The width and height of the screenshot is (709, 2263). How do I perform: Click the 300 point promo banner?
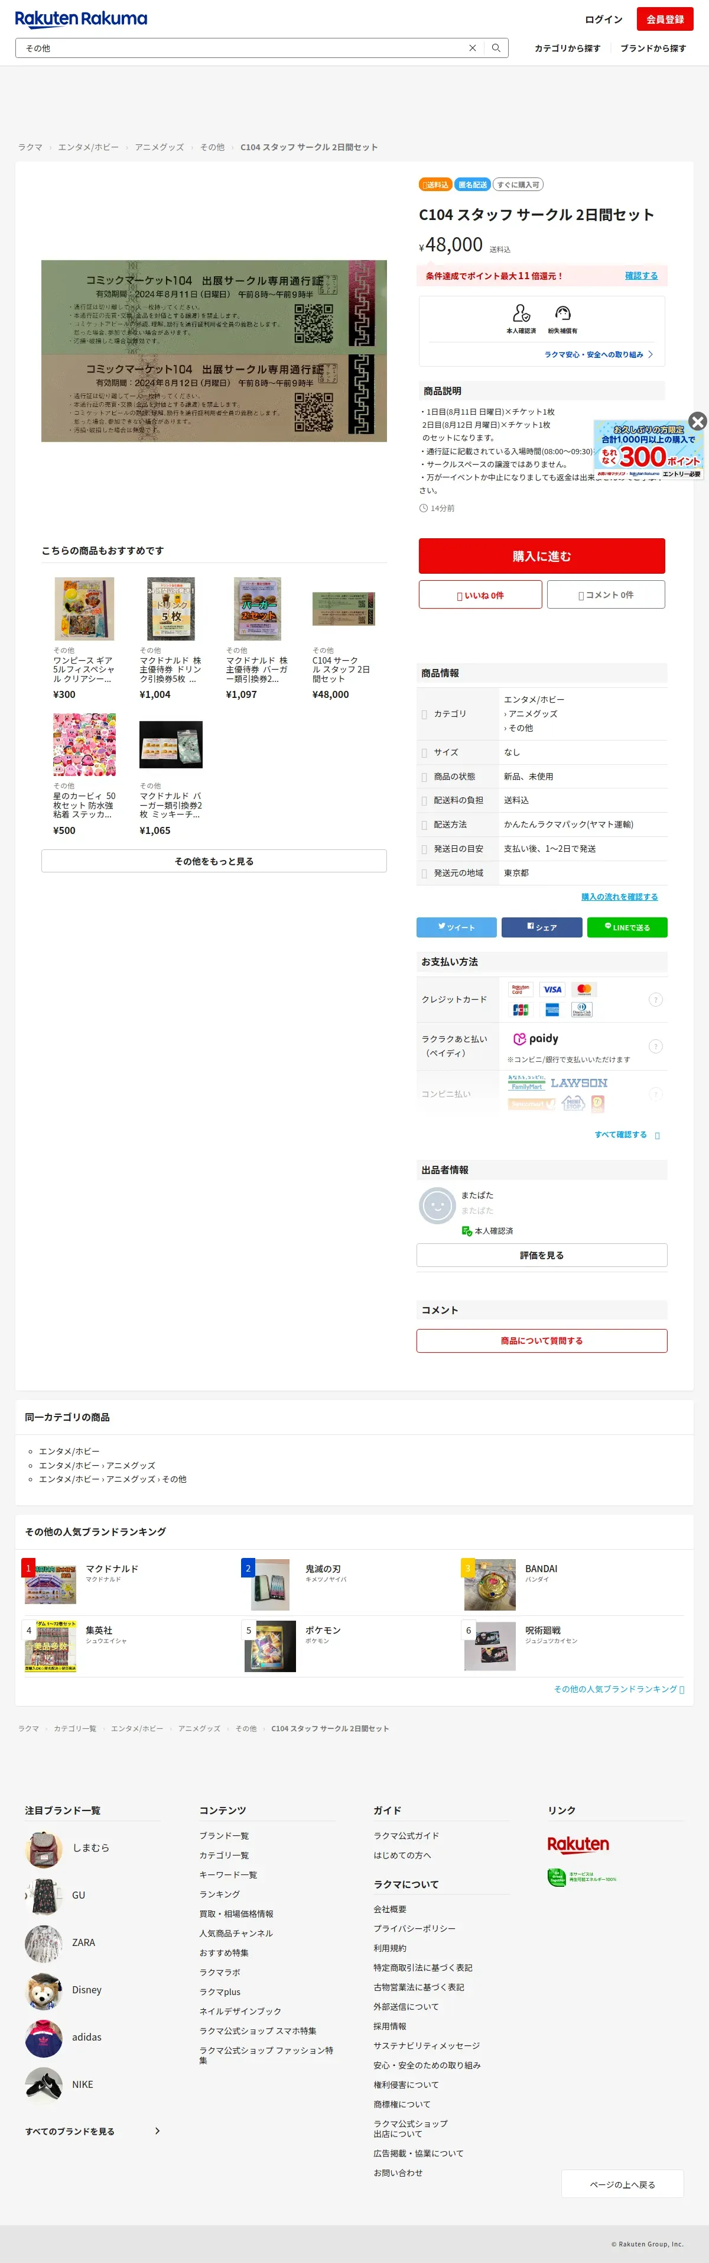click(x=649, y=451)
